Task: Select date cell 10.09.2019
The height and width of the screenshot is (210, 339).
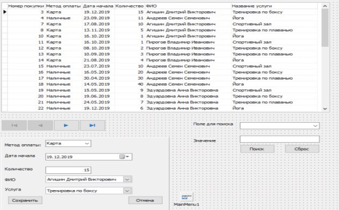Action: click(97, 54)
